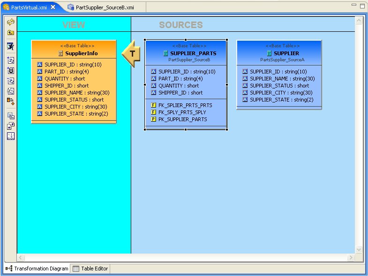
Task: Click the clear transformation icon
Action: point(11,91)
